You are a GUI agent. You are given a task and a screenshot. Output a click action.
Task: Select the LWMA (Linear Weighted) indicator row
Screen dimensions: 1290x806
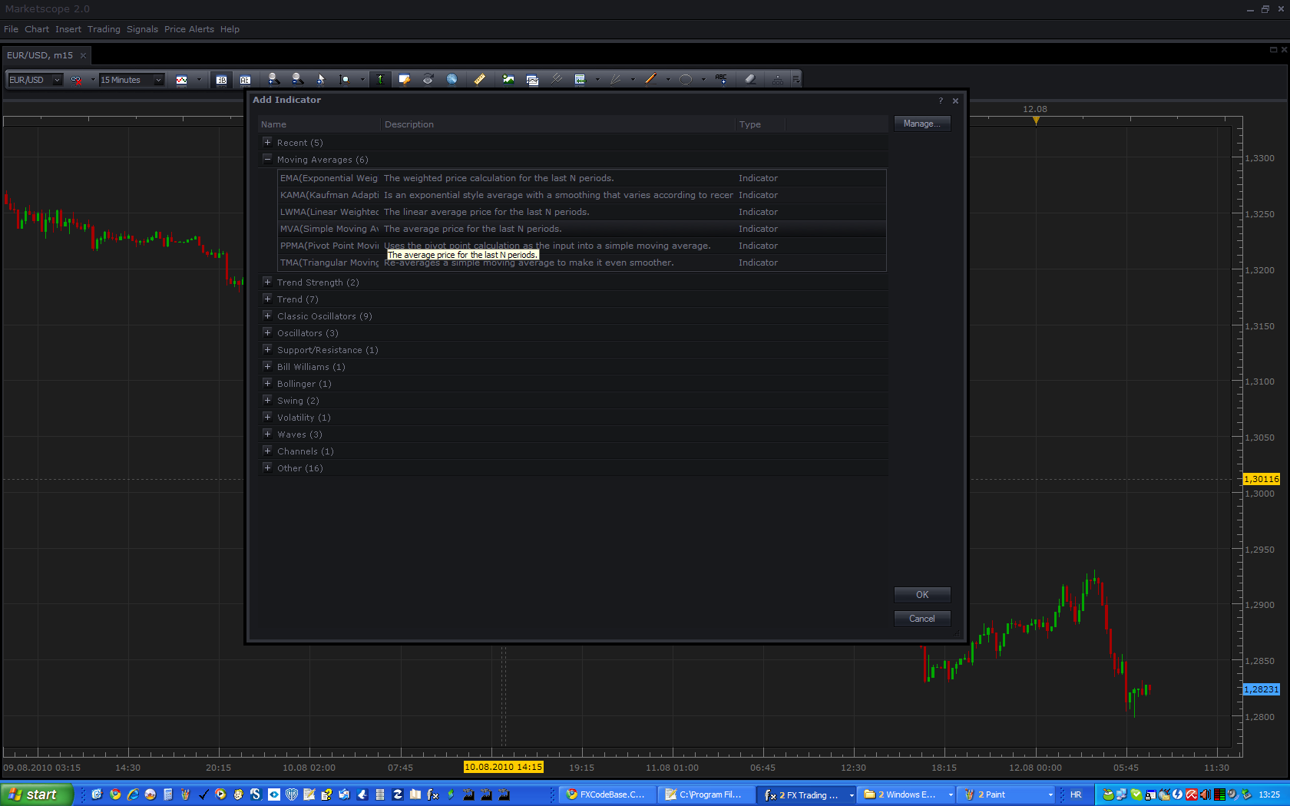click(x=581, y=212)
